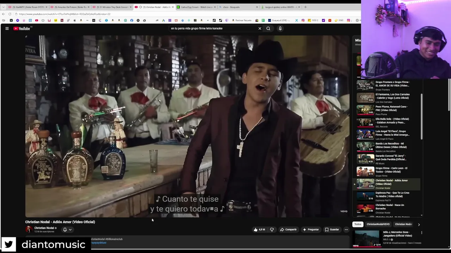
Task: Click the page vertical scrollbar
Action: [449, 95]
